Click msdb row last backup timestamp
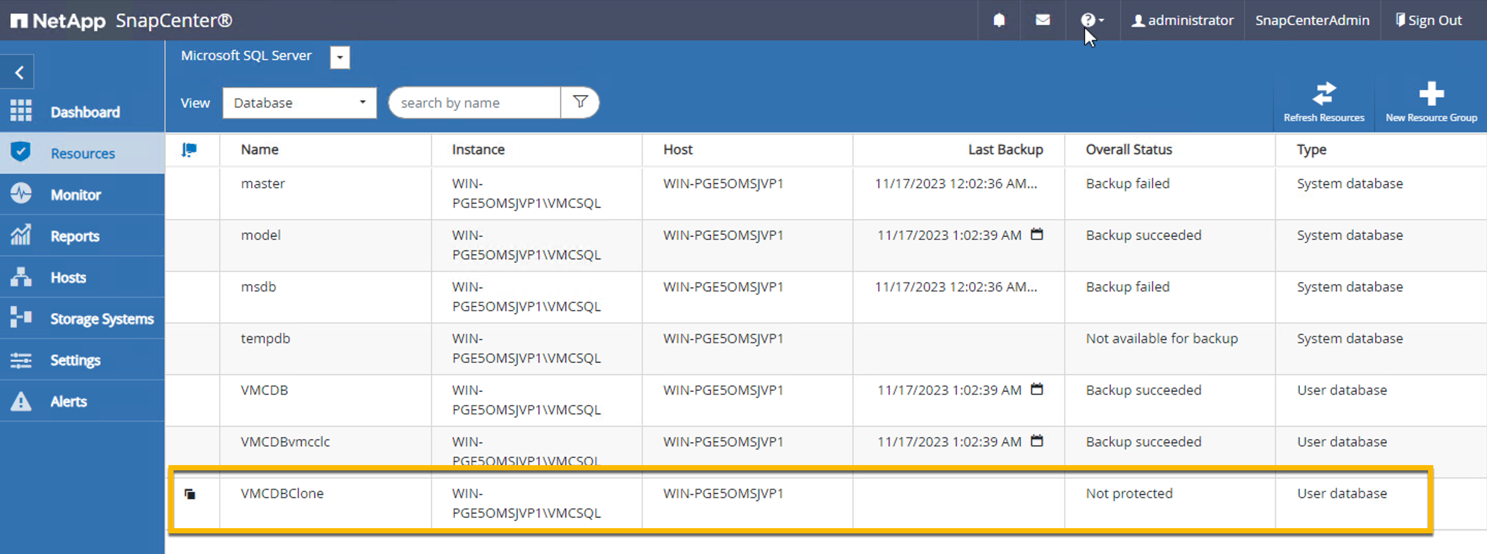 [956, 287]
